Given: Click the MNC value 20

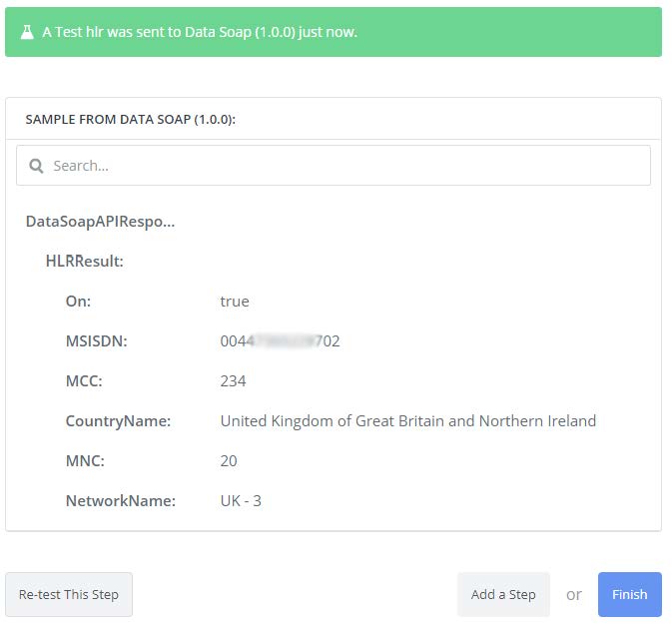Looking at the screenshot, I should pos(229,460).
